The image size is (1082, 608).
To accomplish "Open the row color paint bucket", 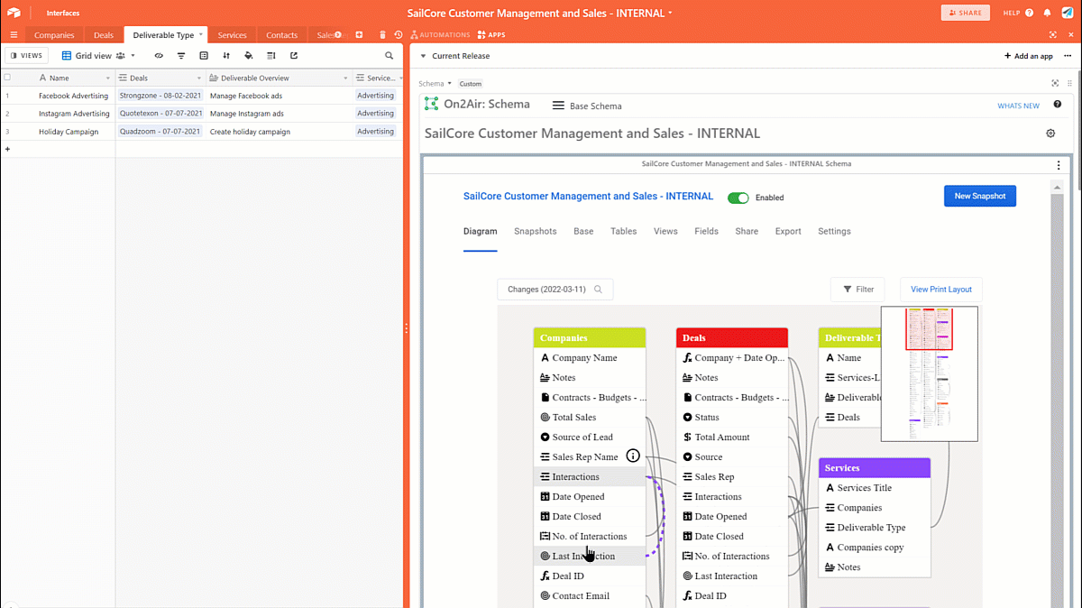I will [x=249, y=56].
